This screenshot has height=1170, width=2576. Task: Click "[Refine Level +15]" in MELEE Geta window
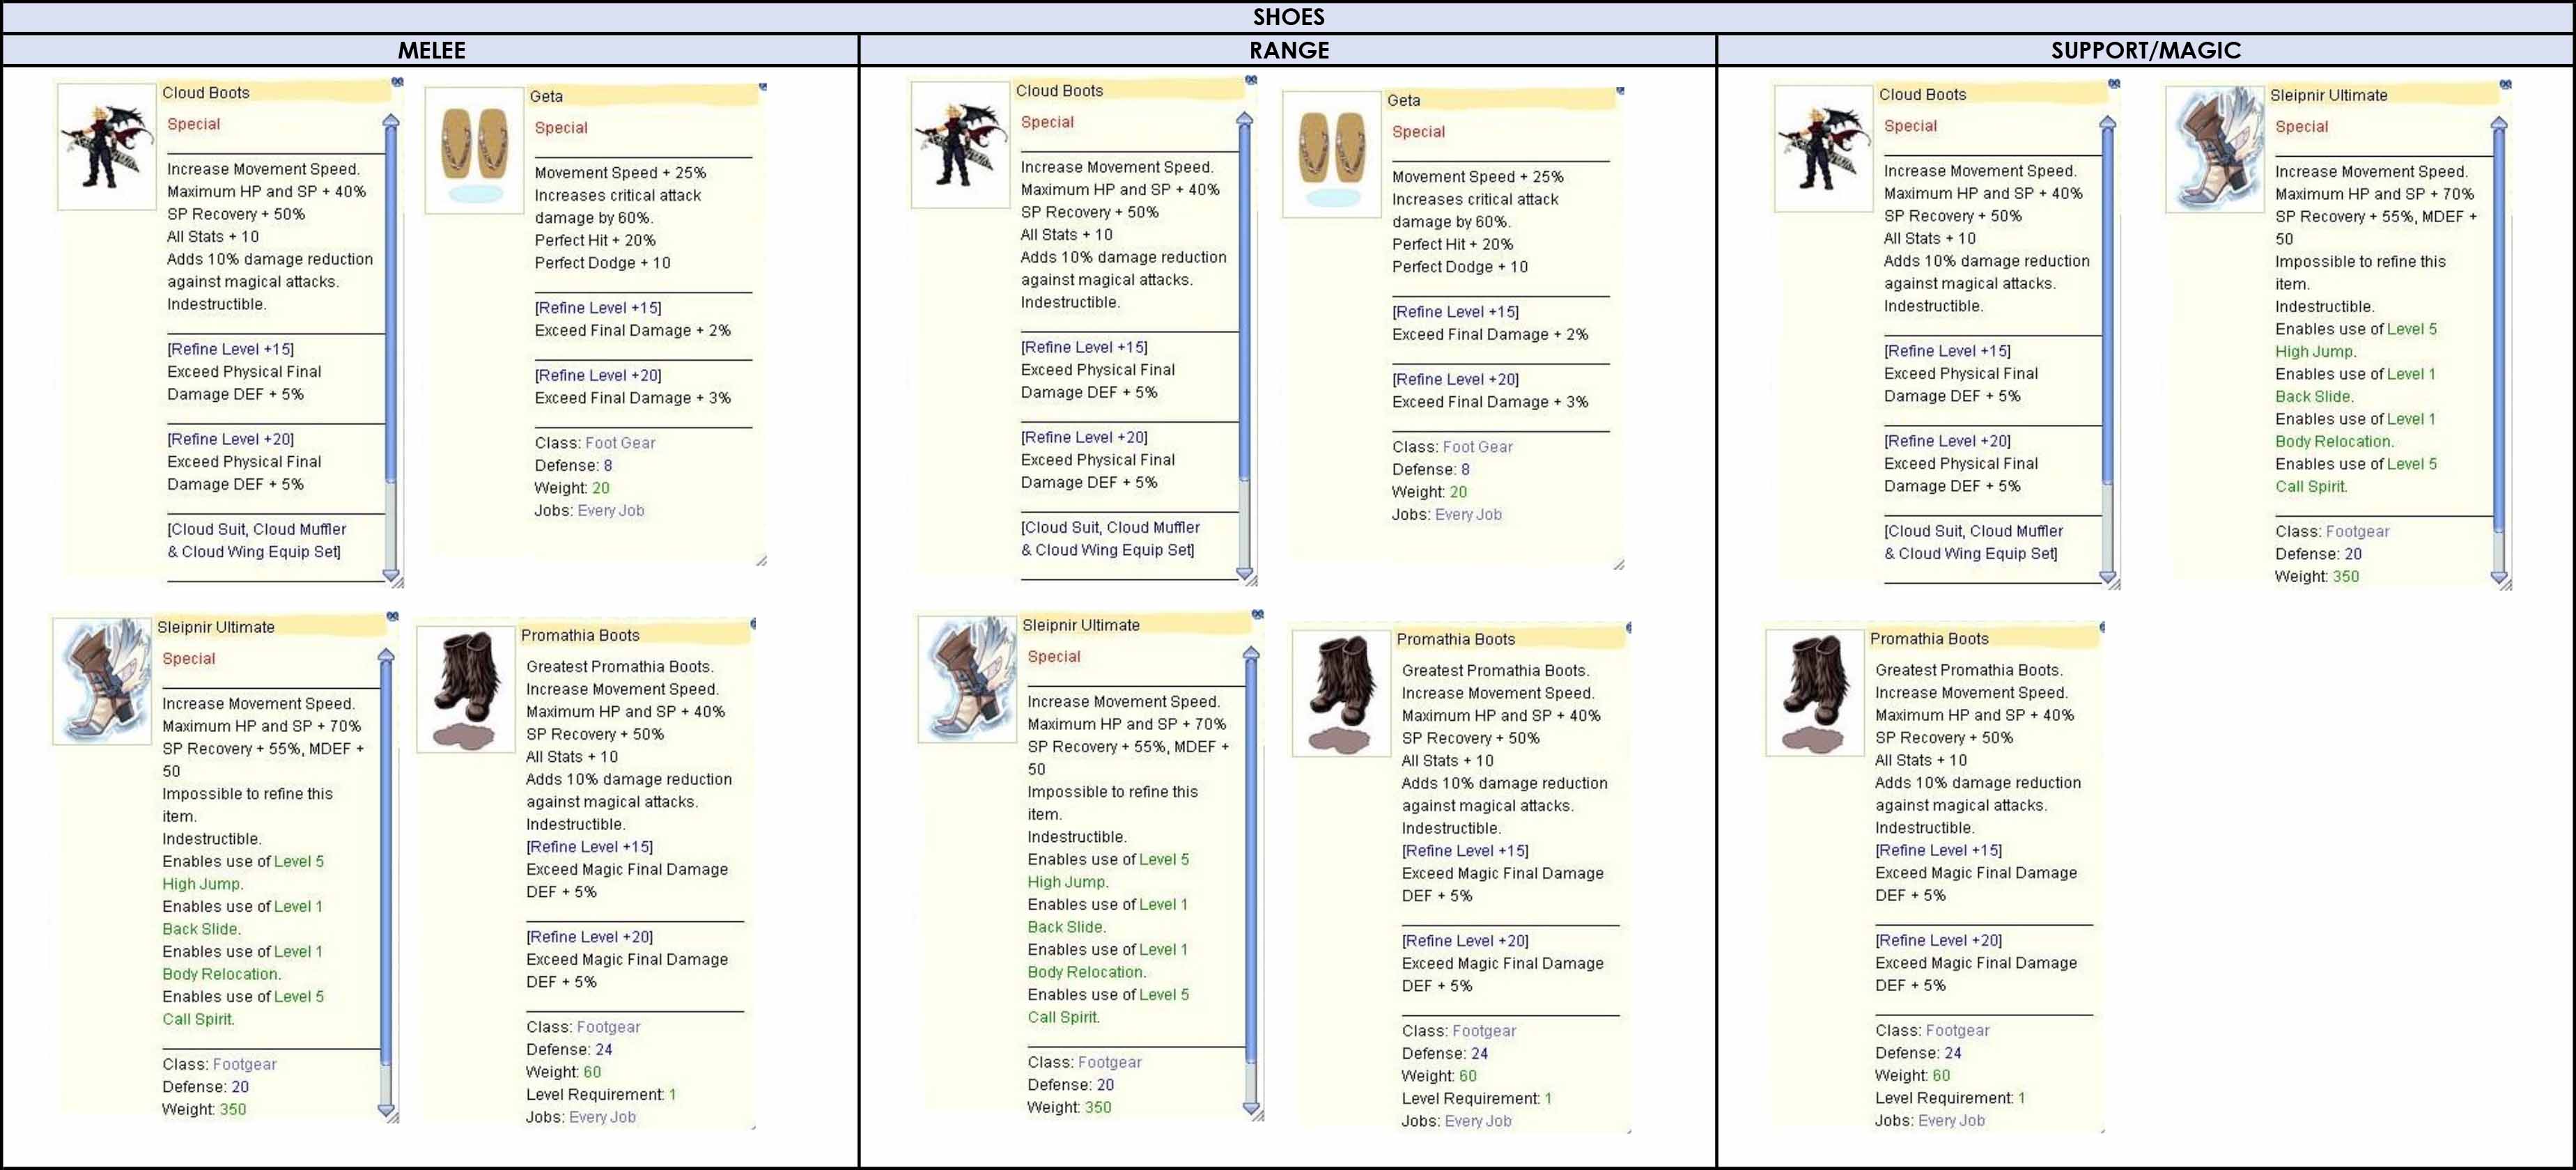pyautogui.click(x=598, y=308)
